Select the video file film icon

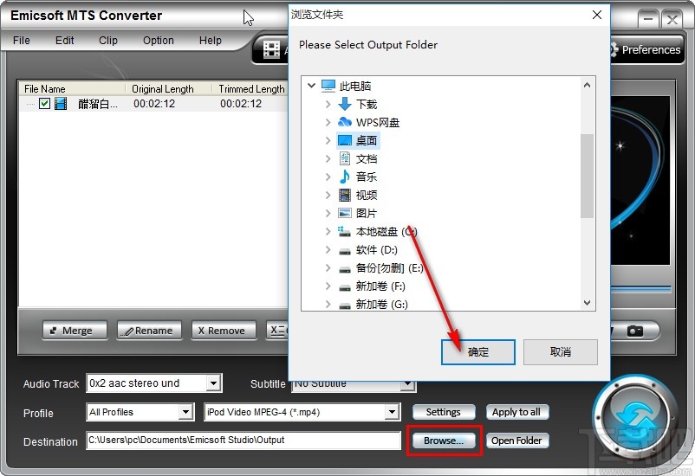(x=61, y=104)
